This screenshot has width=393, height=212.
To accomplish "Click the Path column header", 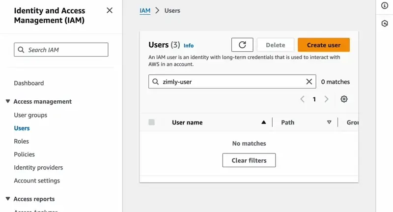I will pos(288,122).
